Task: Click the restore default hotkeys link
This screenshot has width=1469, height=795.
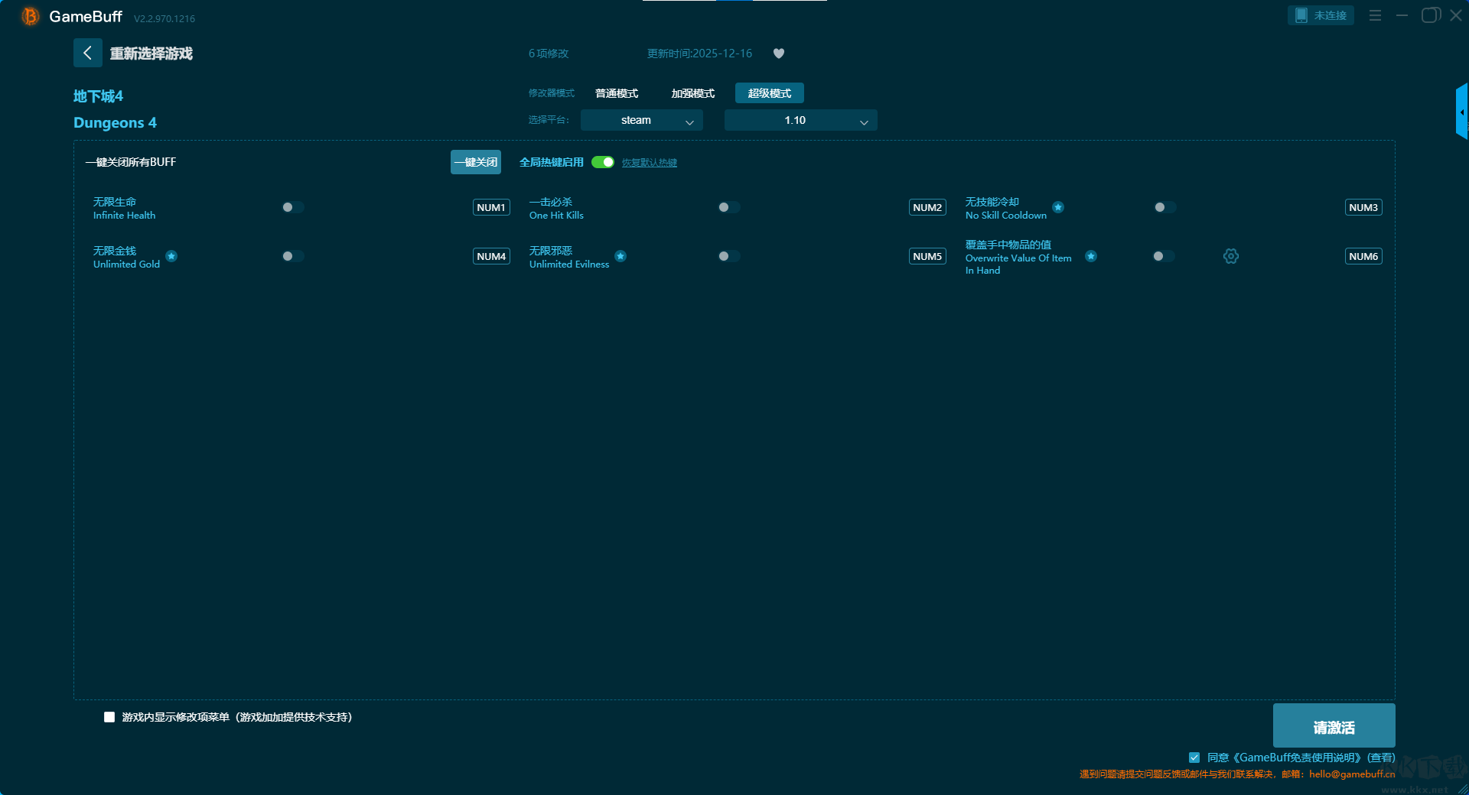Action: (649, 163)
